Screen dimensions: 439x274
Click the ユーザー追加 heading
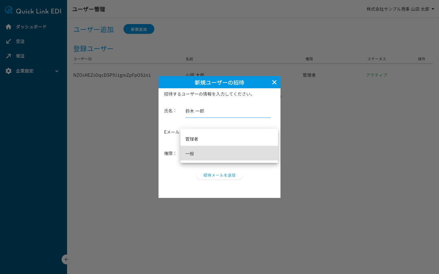93,30
